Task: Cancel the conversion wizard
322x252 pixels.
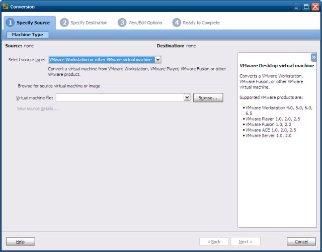Action: click(x=301, y=241)
